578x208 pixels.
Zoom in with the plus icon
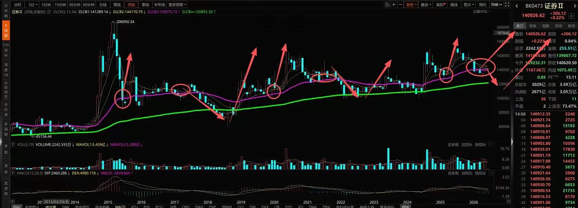click(394, 5)
